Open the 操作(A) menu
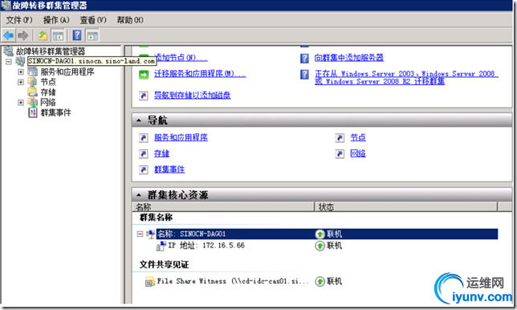Viewport: 517px width, 310px height. tap(56, 20)
